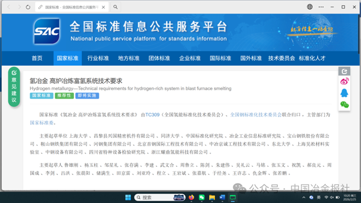Reload the page with refresh icon
The image size is (361, 203).
coord(28,7)
